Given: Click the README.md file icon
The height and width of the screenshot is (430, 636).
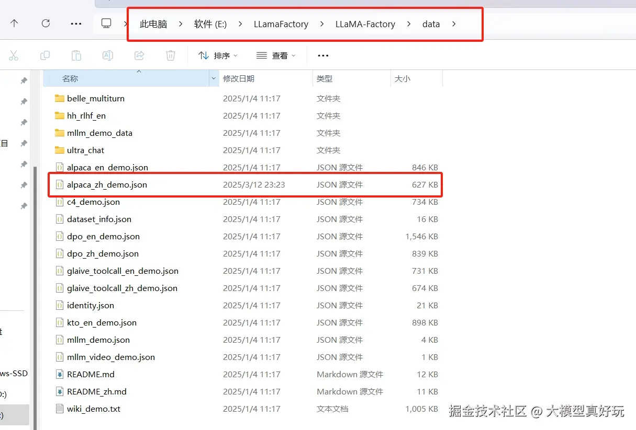Looking at the screenshot, I should coord(59,374).
